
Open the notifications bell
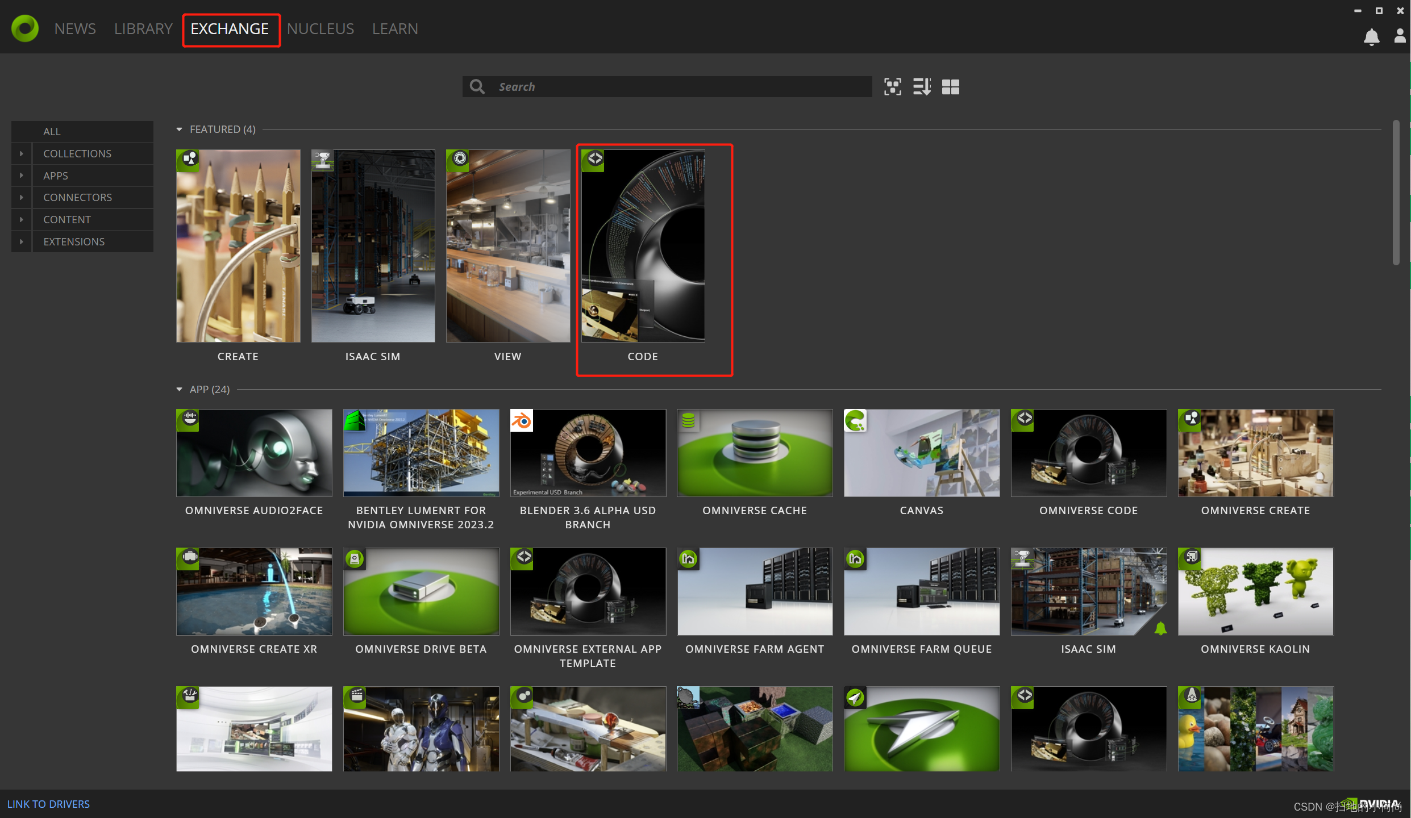pyautogui.click(x=1371, y=37)
